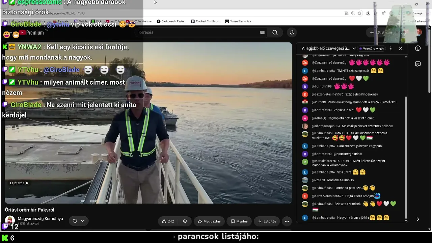432x243 pixels.
Task: Click the Magyarország Kormánya channel avatar
Action: [x=10, y=221]
